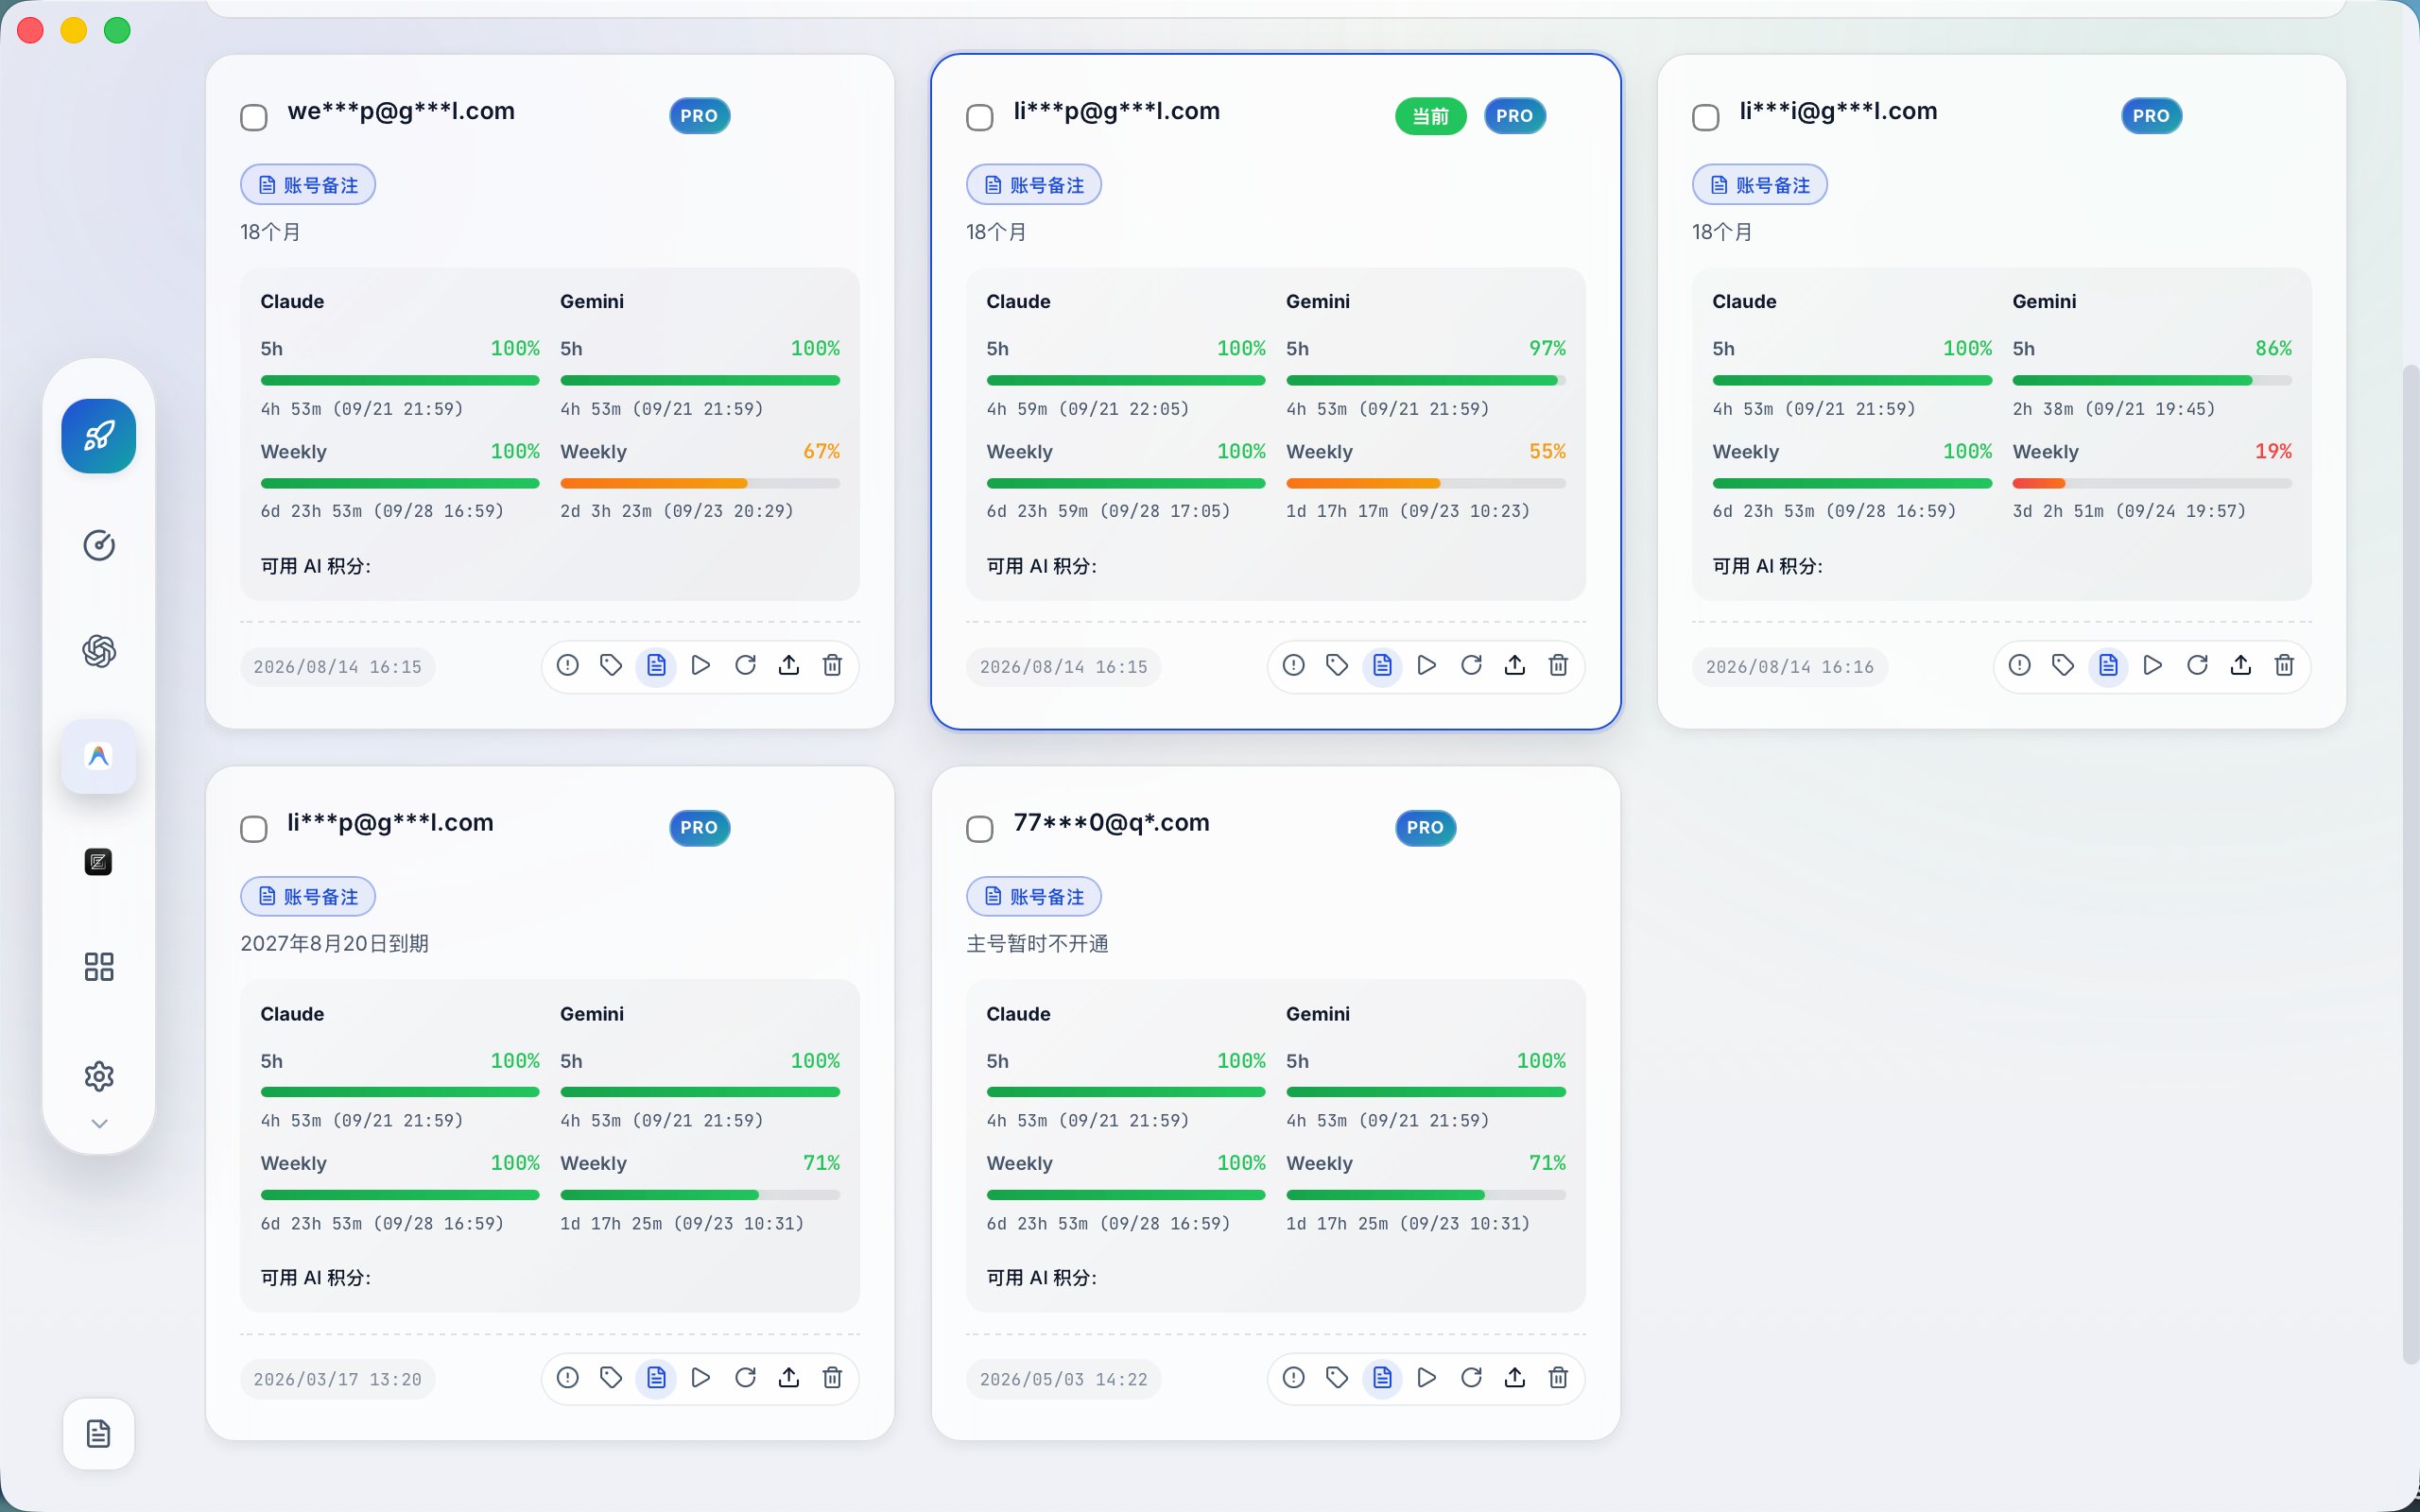The height and width of the screenshot is (1512, 2420).
Task: Open the document log button at bottom-left
Action: [x=98, y=1433]
